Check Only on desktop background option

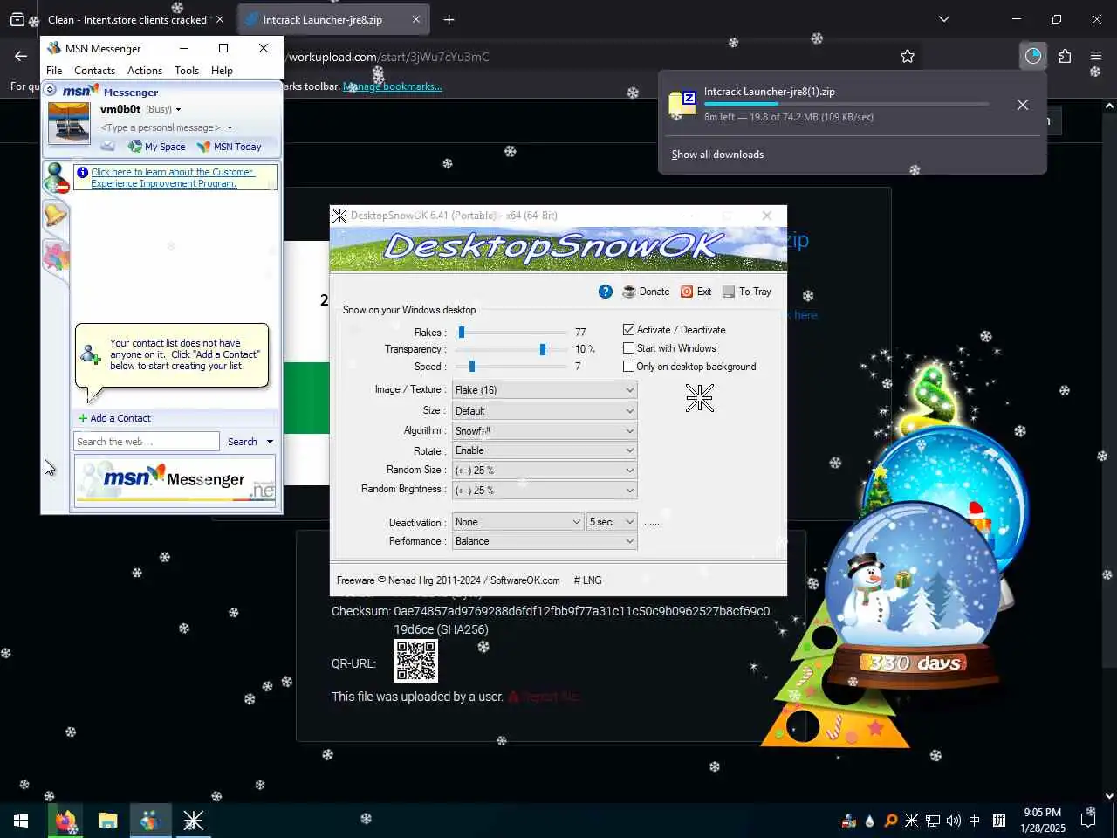point(628,367)
